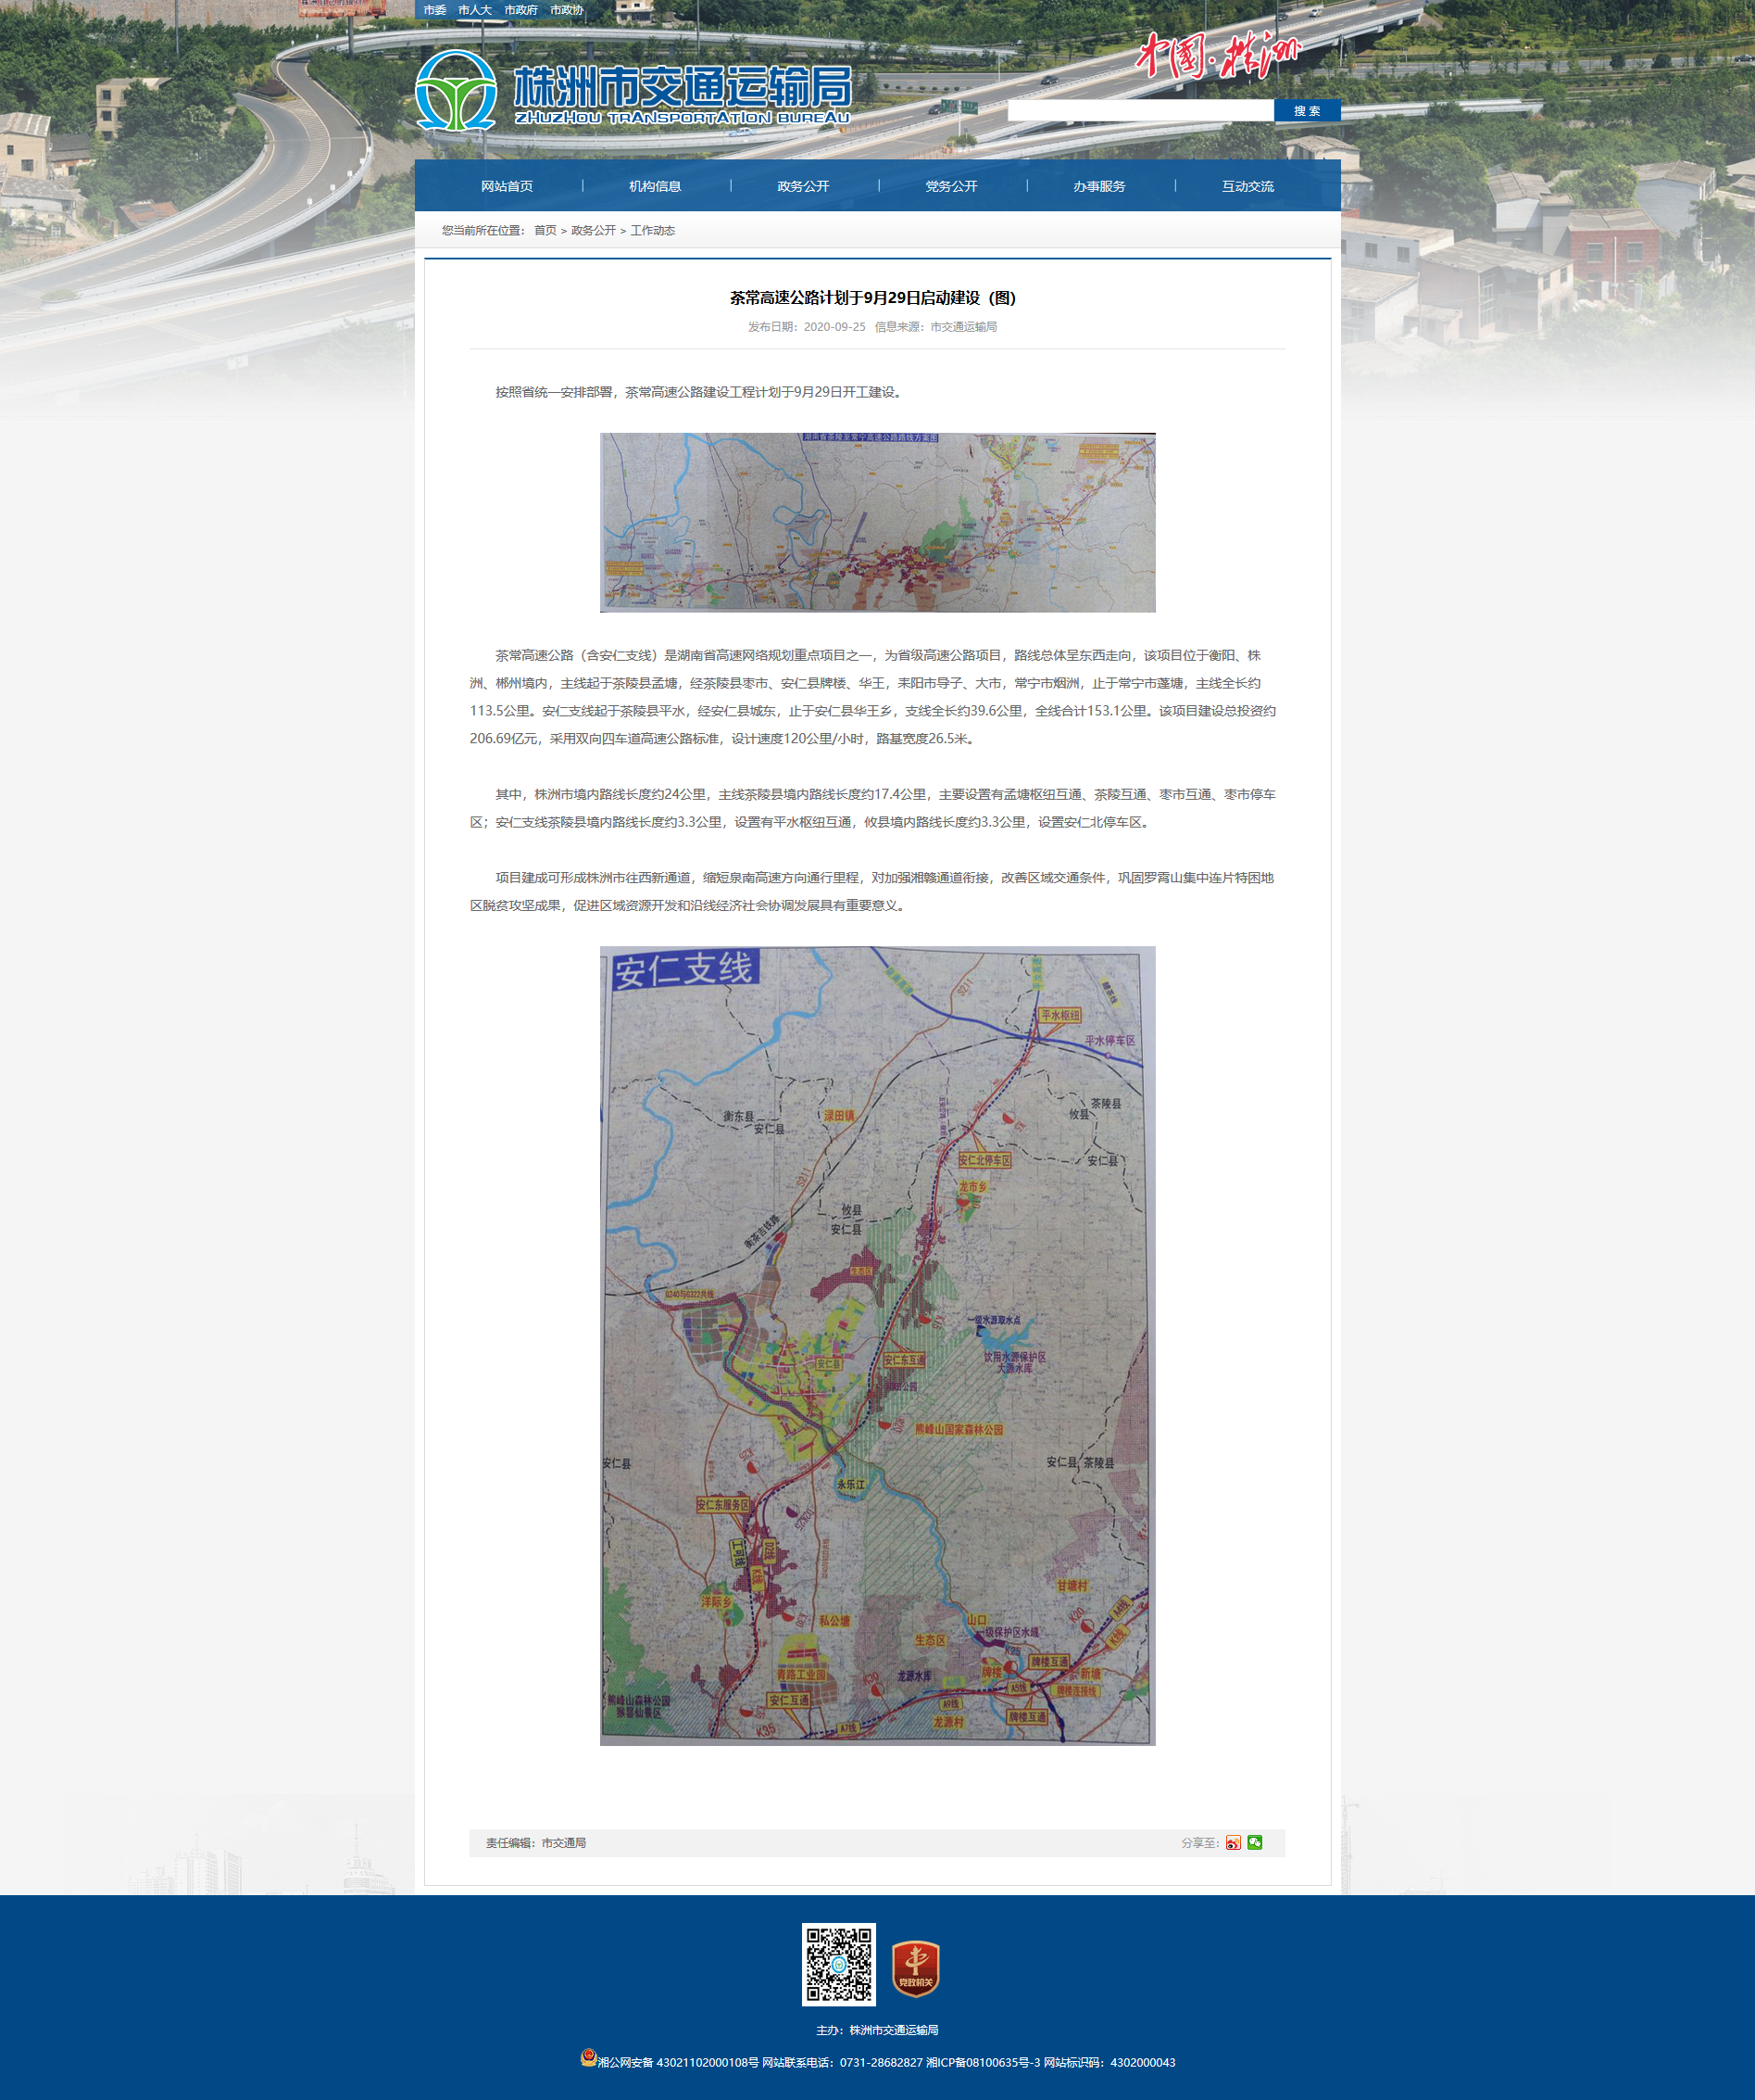Click into the search input field
The width and height of the screenshot is (1755, 2100).
coord(1140,111)
